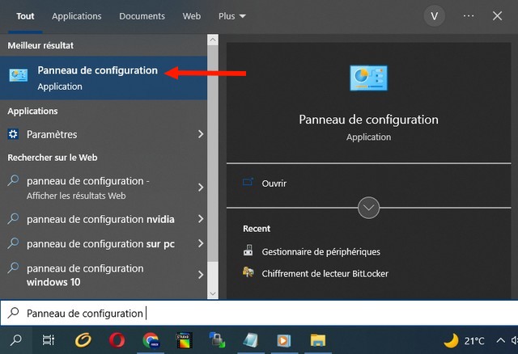The image size is (518, 354).
Task: Expand the Paramètres result arrow
Action: pyautogui.click(x=201, y=134)
